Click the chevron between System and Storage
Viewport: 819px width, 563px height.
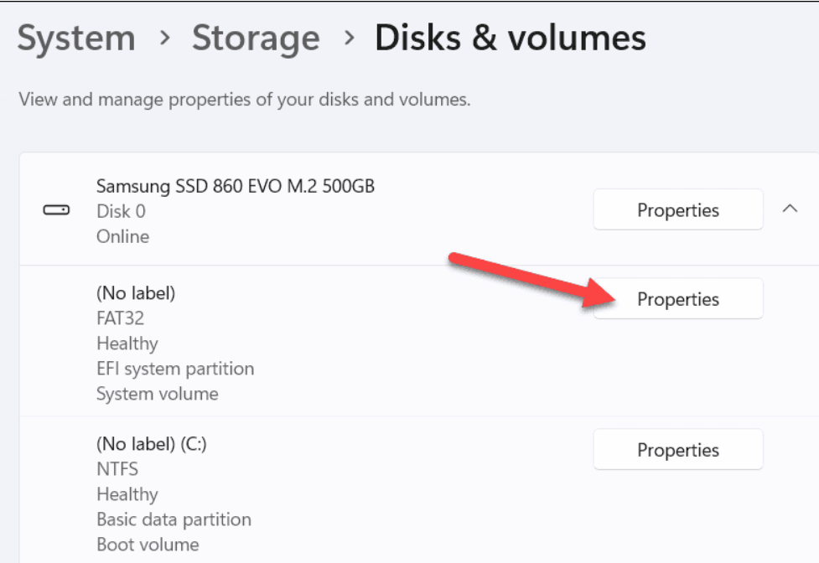(165, 38)
